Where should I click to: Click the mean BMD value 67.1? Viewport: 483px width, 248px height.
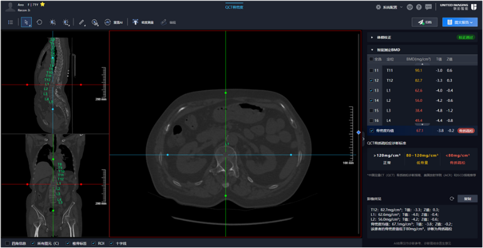coord(420,131)
